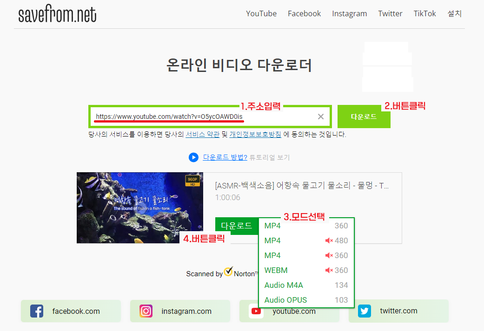Open the facebook.com link
The width and height of the screenshot is (484, 331).
76,312
